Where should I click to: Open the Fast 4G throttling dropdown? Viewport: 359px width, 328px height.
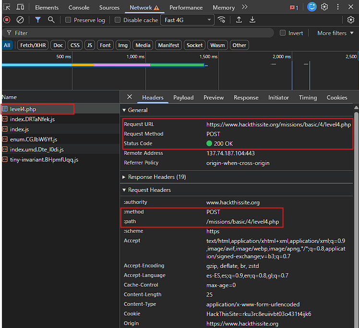tap(188, 20)
